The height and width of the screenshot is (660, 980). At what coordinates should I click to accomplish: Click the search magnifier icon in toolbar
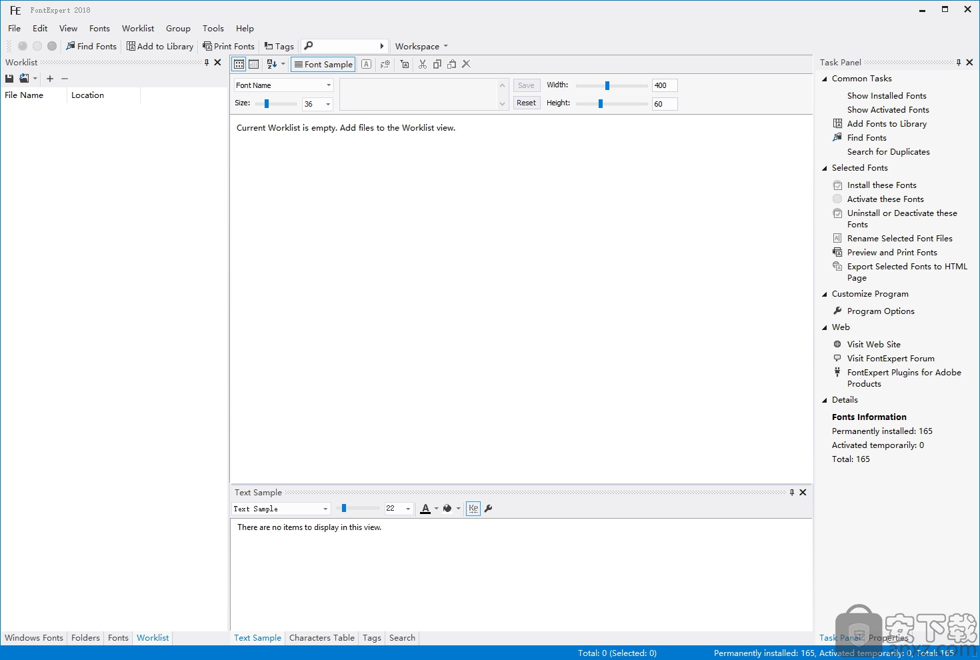(x=309, y=45)
